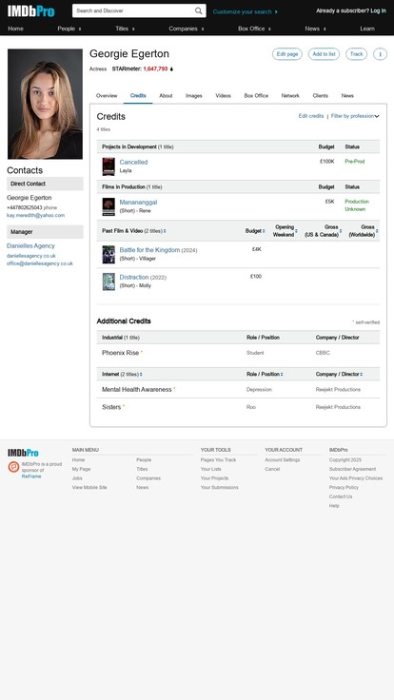Open the Manananggal poster thumbnail
Viewport: 394px width, 700px height.
(108, 206)
